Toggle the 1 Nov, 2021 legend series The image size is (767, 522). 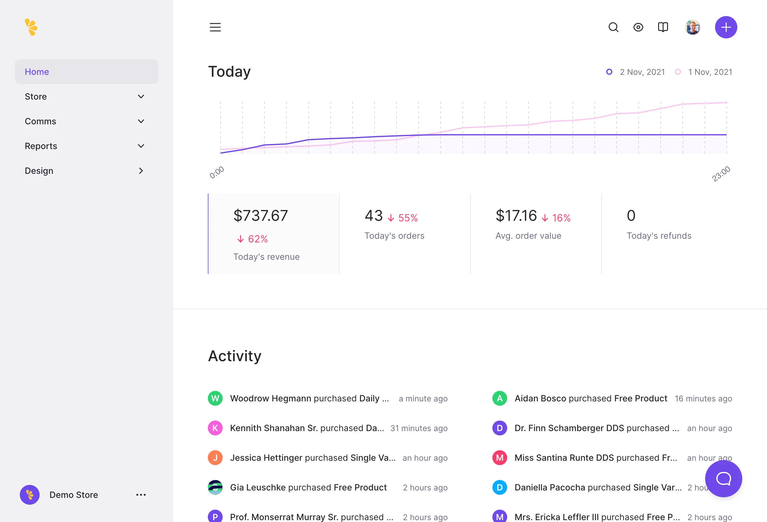704,72
